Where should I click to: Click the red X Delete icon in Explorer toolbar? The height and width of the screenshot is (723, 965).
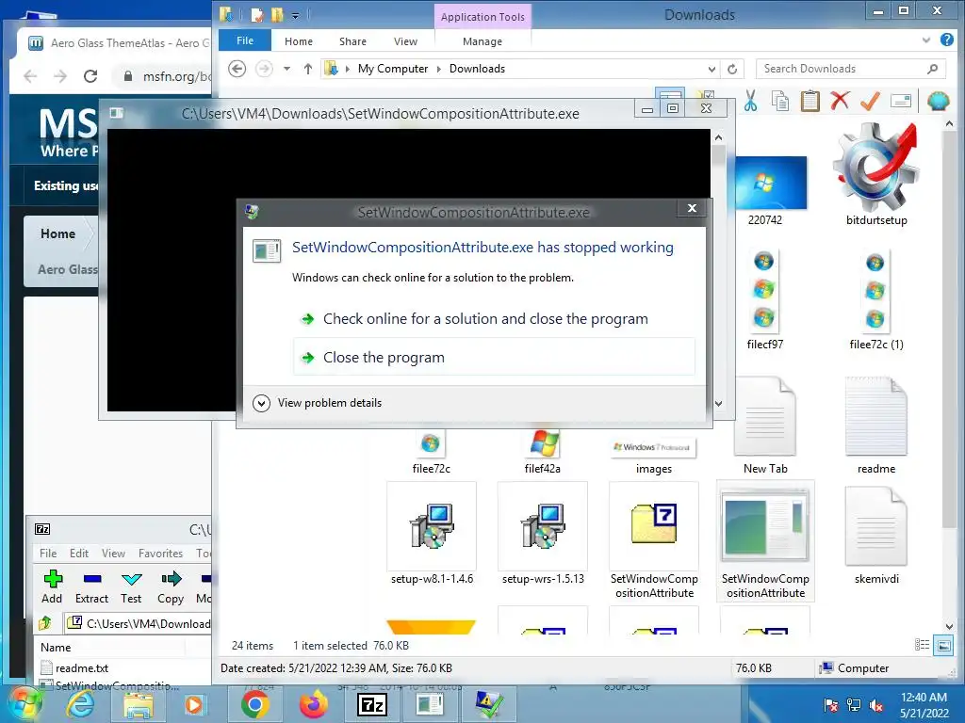click(840, 101)
